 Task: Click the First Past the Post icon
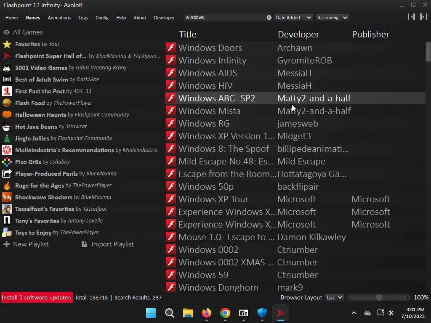[x=7, y=91]
